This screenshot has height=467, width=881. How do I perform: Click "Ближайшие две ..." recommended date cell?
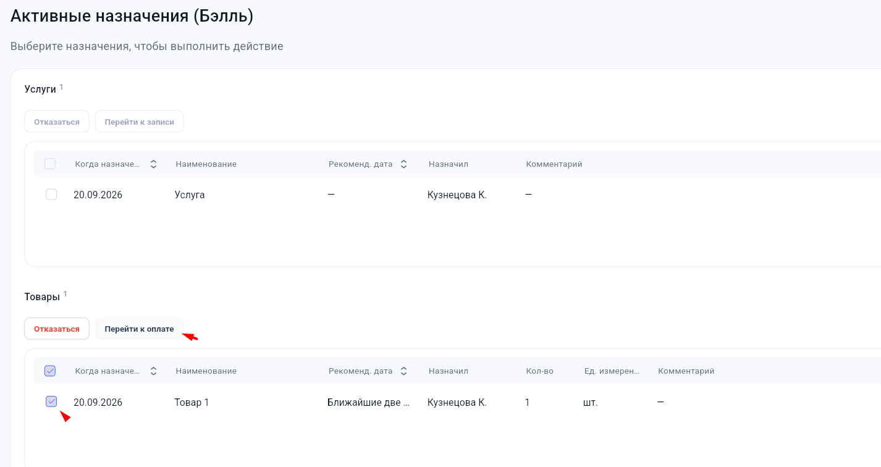pyautogui.click(x=369, y=403)
